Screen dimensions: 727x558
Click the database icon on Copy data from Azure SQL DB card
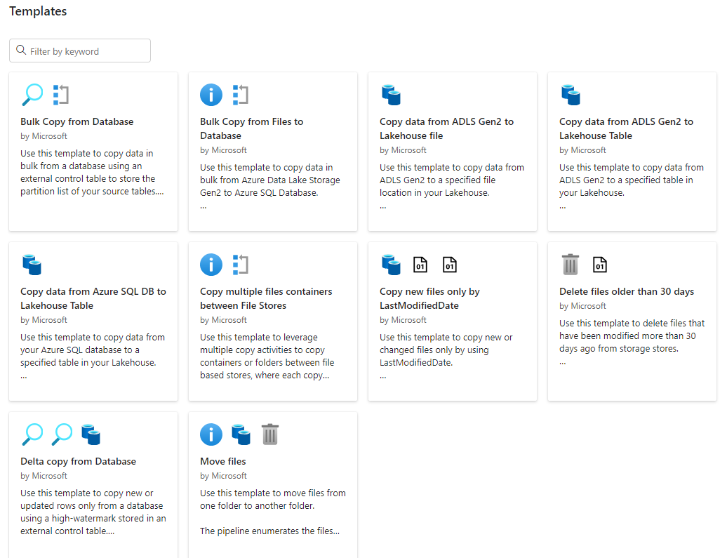click(x=32, y=265)
